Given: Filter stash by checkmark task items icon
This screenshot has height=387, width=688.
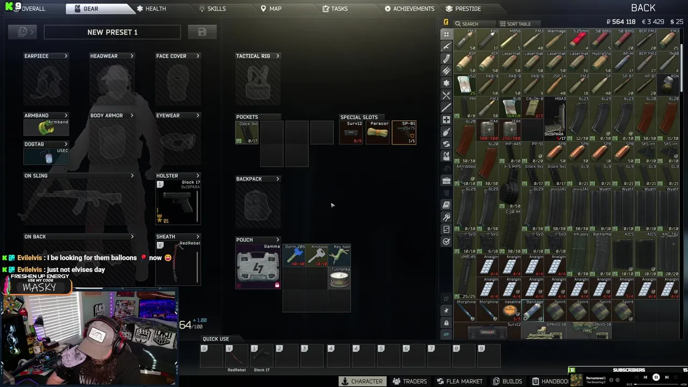Looking at the screenshot, I should [x=446, y=241].
